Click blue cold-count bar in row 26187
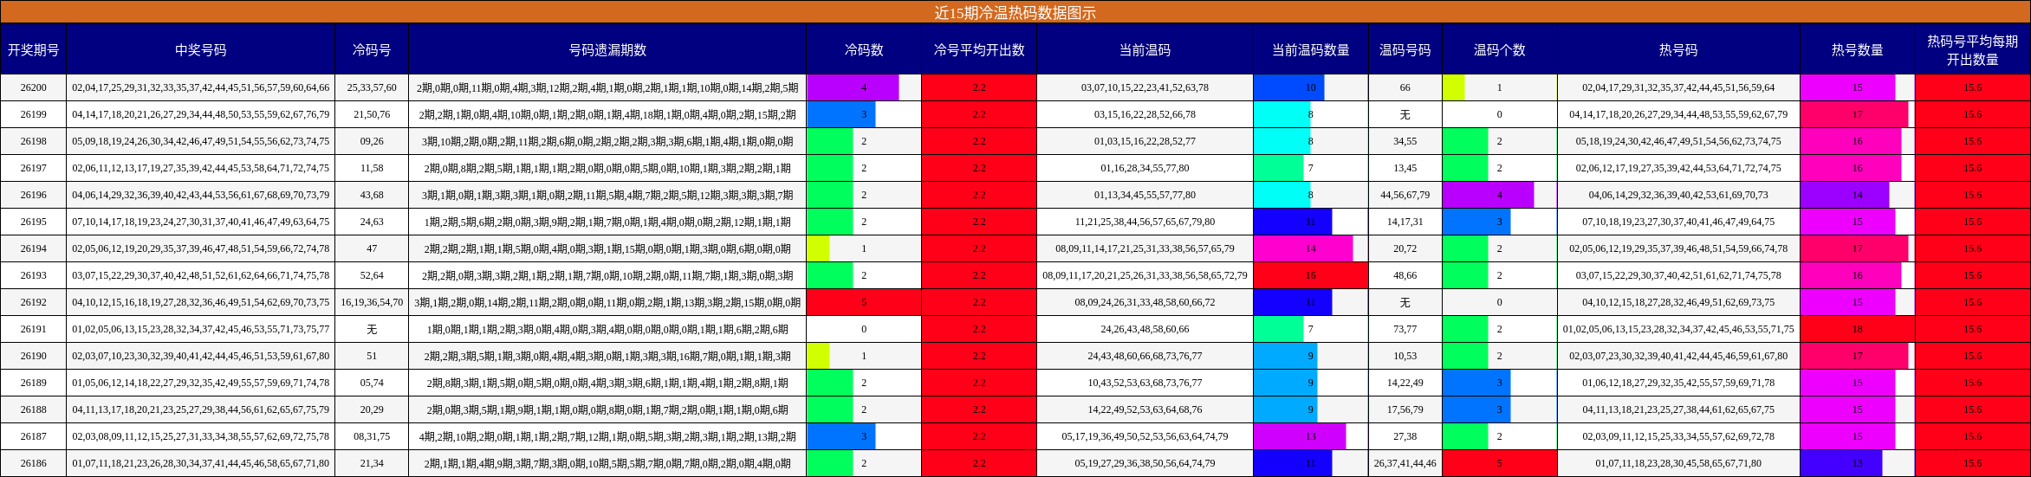2031x477 pixels. (841, 436)
